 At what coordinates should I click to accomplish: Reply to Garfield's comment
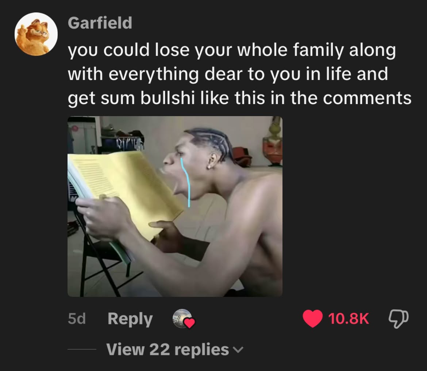130,319
